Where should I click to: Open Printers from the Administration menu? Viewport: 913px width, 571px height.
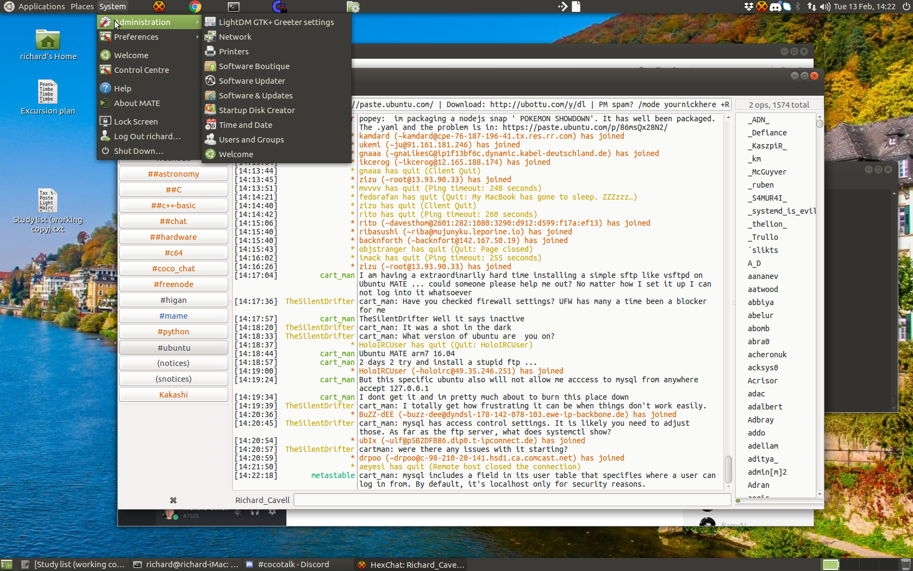pos(276,52)
